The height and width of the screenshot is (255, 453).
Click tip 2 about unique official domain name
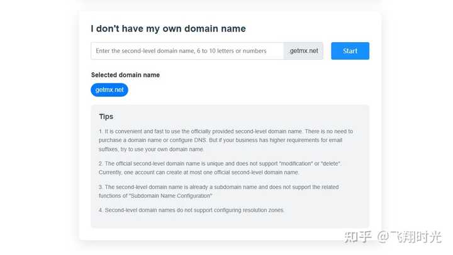coord(220,168)
